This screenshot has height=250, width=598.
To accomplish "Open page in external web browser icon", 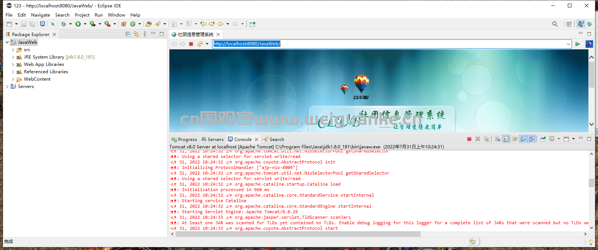I will click(589, 44).
